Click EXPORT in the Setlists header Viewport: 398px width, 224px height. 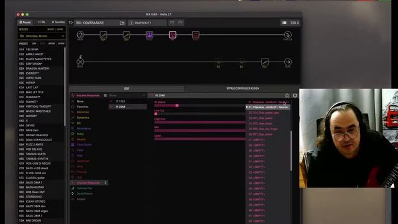tap(60, 29)
